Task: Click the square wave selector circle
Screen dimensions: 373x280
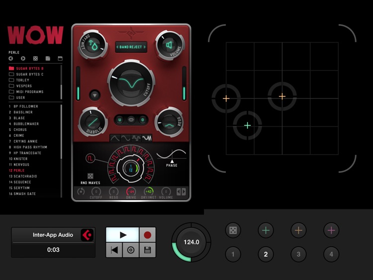Action: point(91,158)
